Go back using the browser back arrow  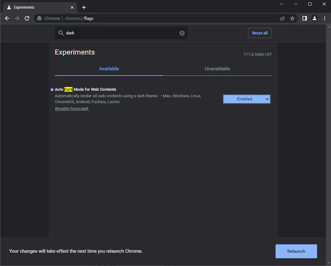pos(7,18)
